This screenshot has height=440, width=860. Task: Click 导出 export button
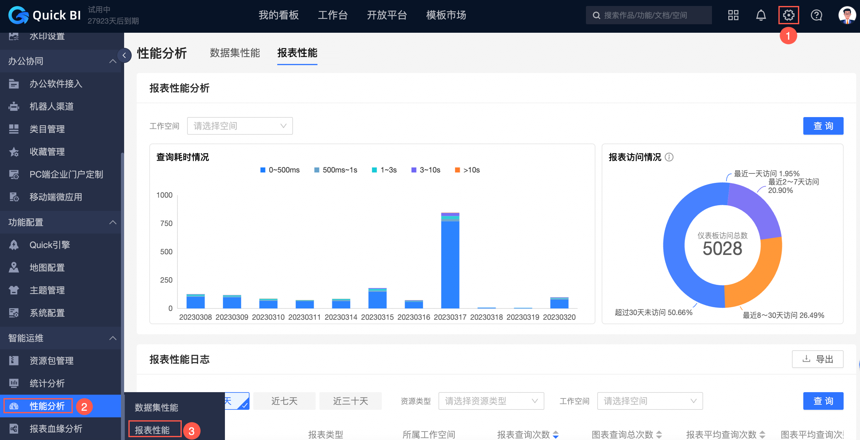coord(817,359)
